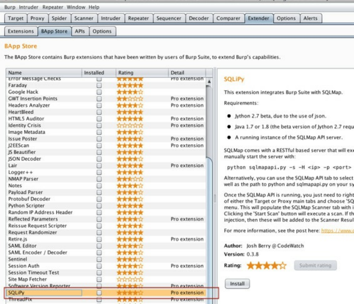The width and height of the screenshot is (354, 304).
Task: Open the Intruder menu in menu bar
Action: 28,7
